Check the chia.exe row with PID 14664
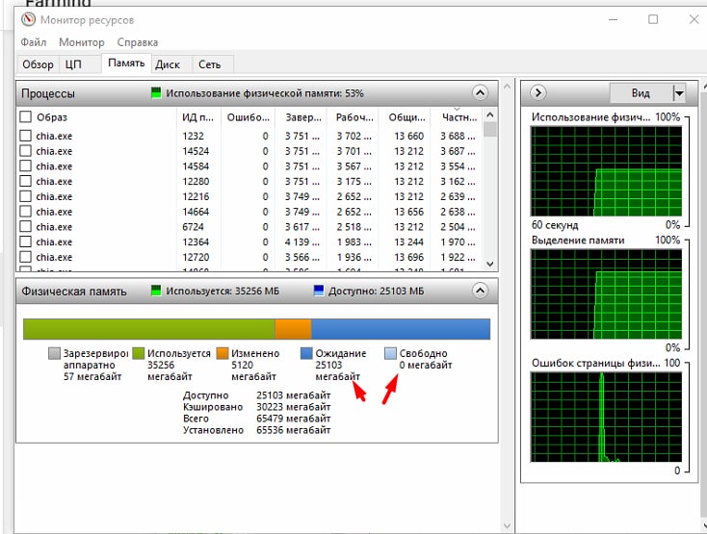 coord(26,212)
